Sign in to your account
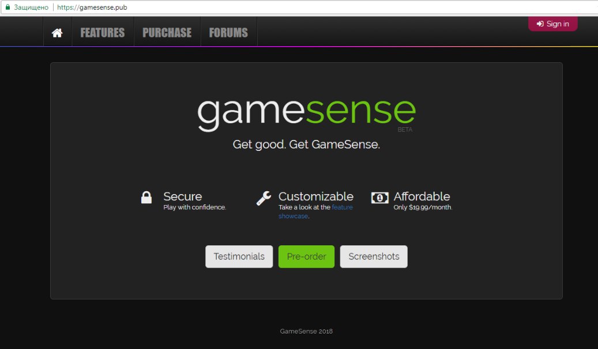Screen dimensions: 598x349 tap(552, 24)
